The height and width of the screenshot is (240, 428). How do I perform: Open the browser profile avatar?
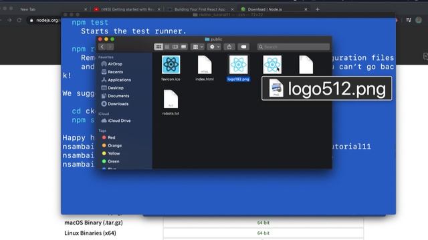pyautogui.click(x=419, y=20)
